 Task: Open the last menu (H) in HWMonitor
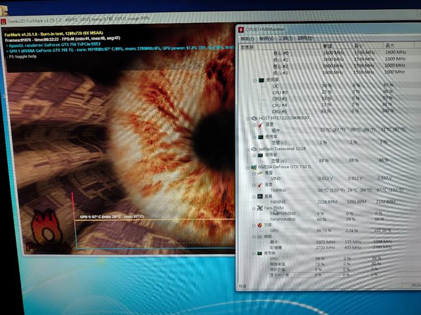click(x=305, y=39)
